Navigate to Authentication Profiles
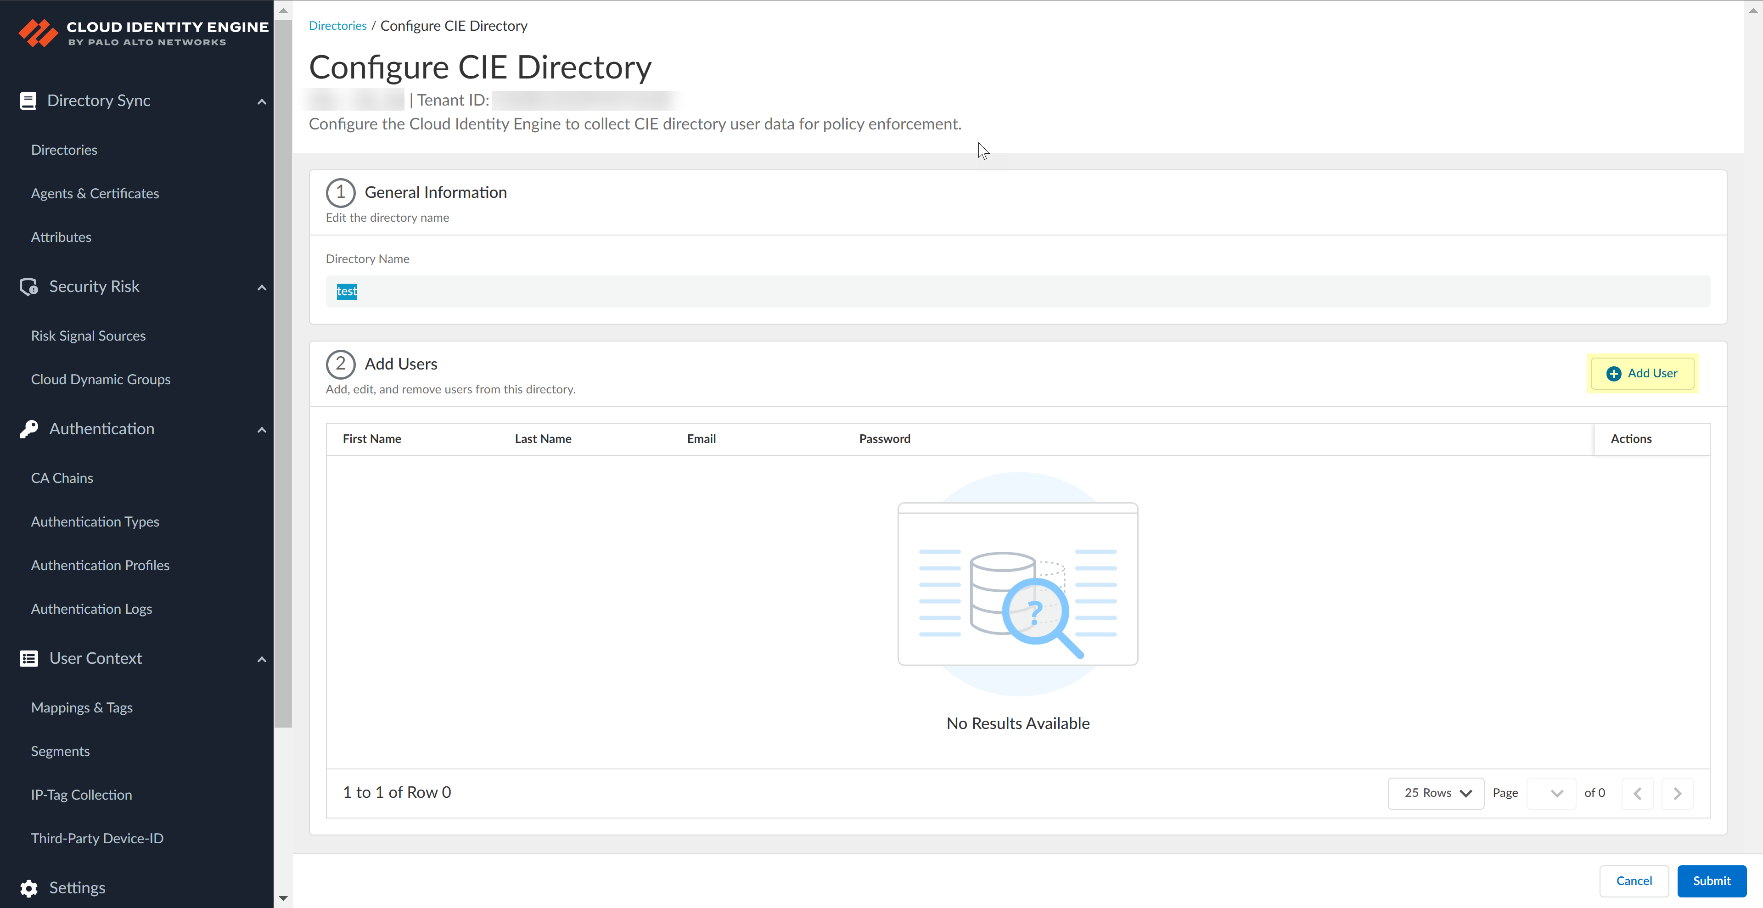The height and width of the screenshot is (908, 1763). (x=100, y=565)
